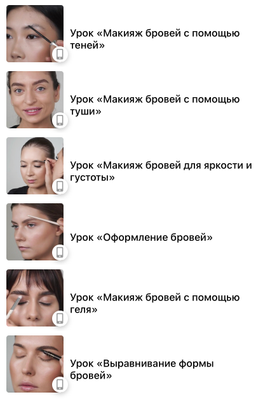
Task: Open thumbnail for «Макияж бровей для яркости и густоты»
Action: coord(35,166)
